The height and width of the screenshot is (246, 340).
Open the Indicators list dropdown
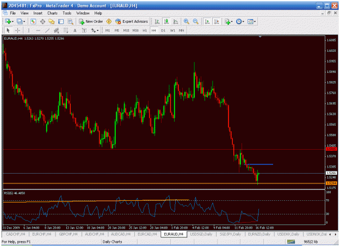point(228,21)
